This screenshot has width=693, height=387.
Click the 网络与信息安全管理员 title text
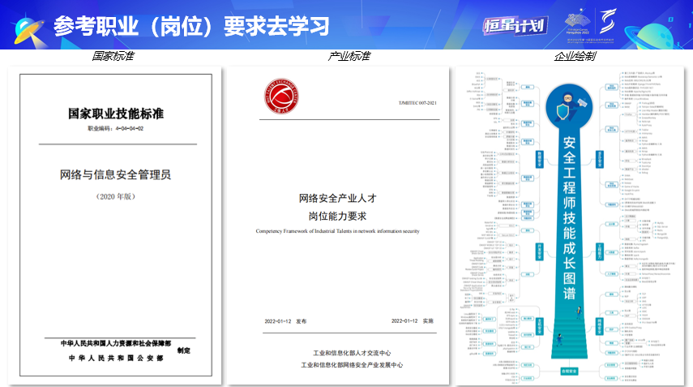116,175
